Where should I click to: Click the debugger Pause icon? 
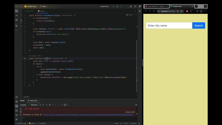(50, 105)
